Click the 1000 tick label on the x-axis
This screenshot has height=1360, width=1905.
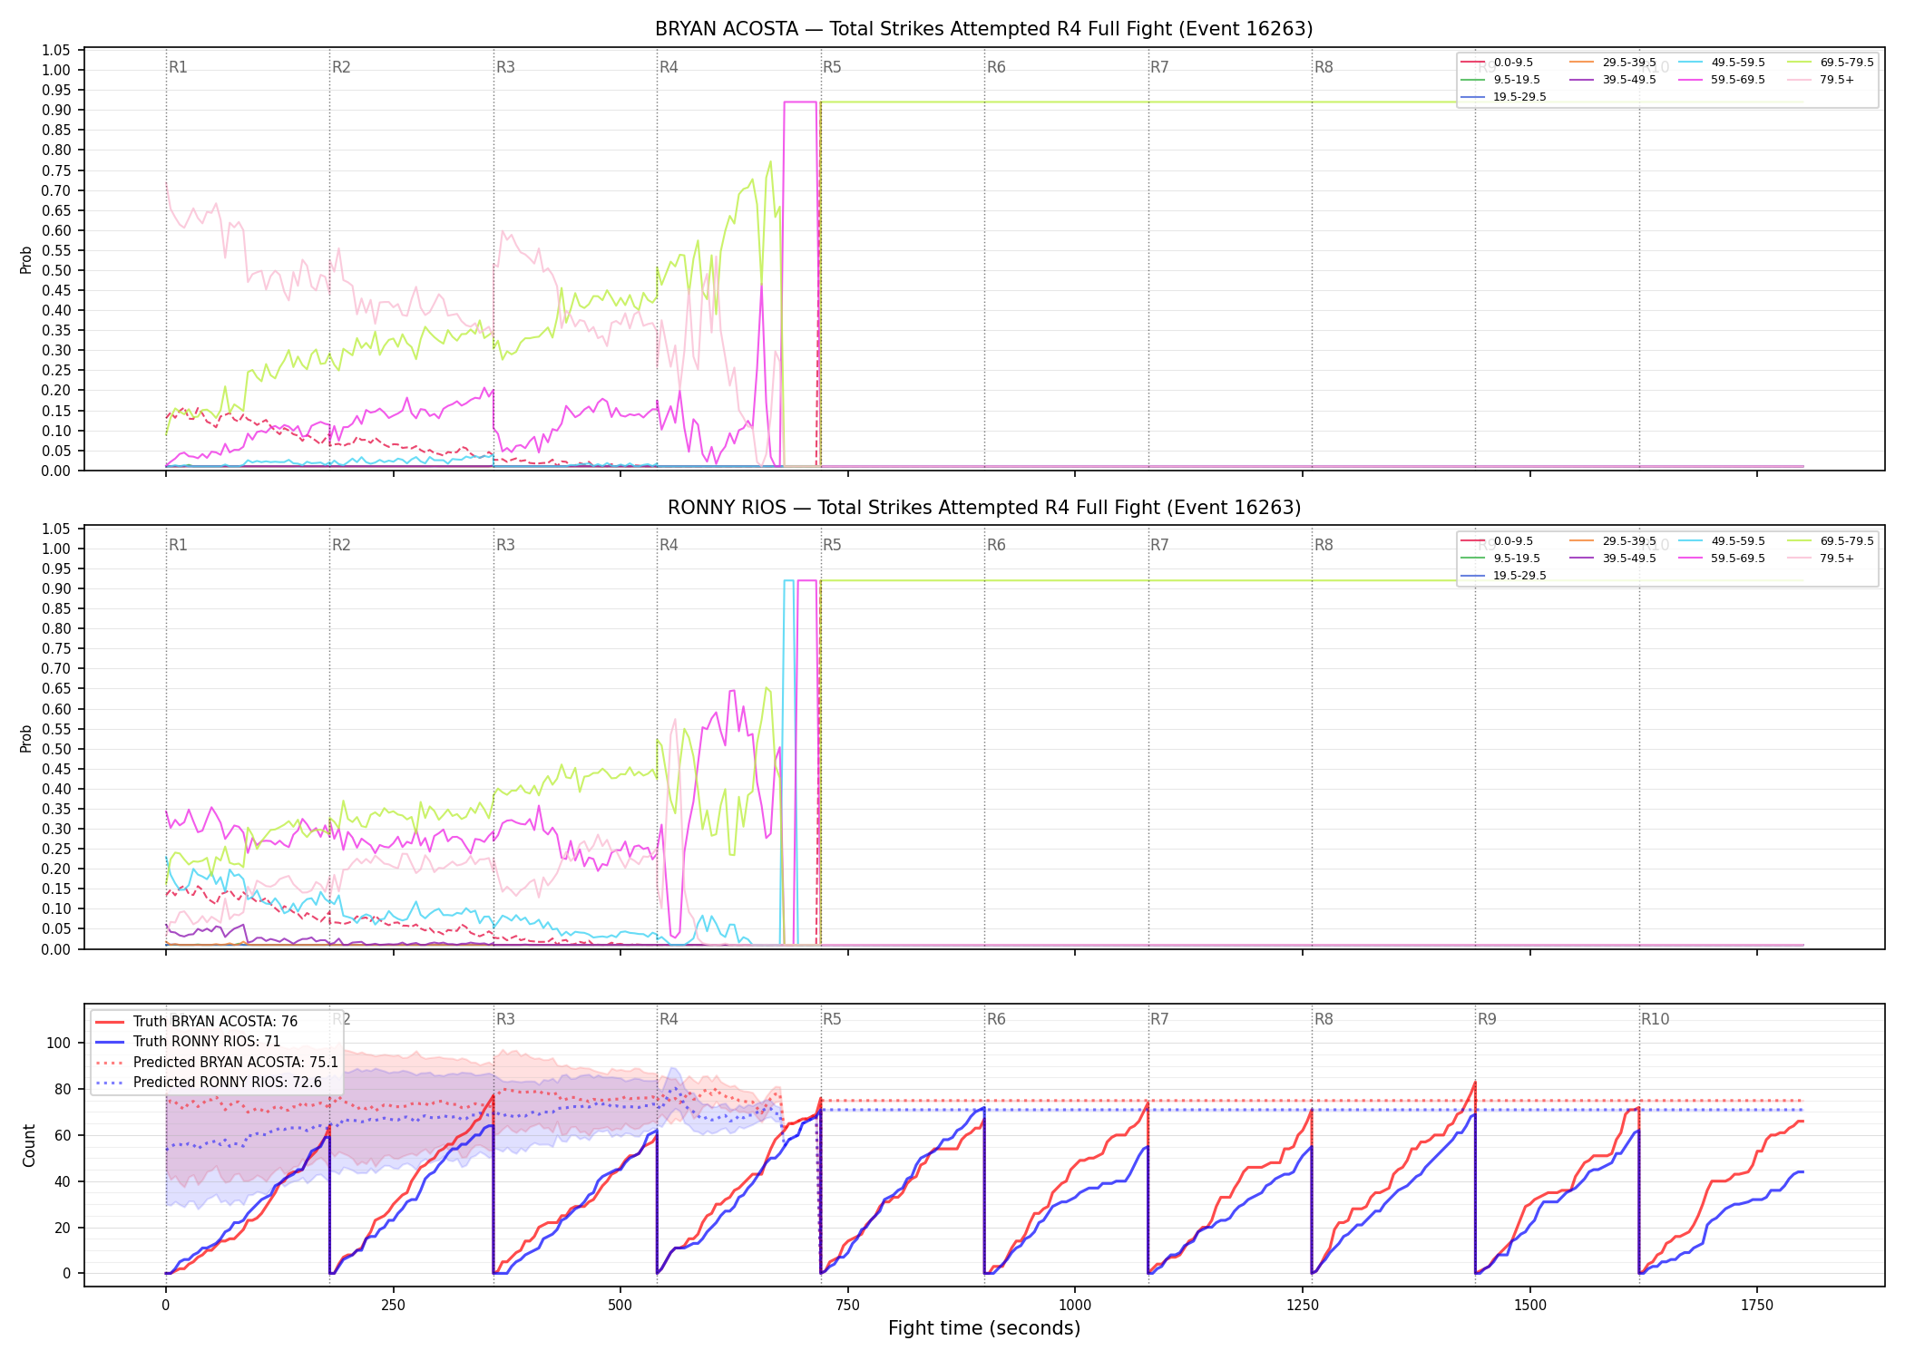[x=1075, y=1306]
